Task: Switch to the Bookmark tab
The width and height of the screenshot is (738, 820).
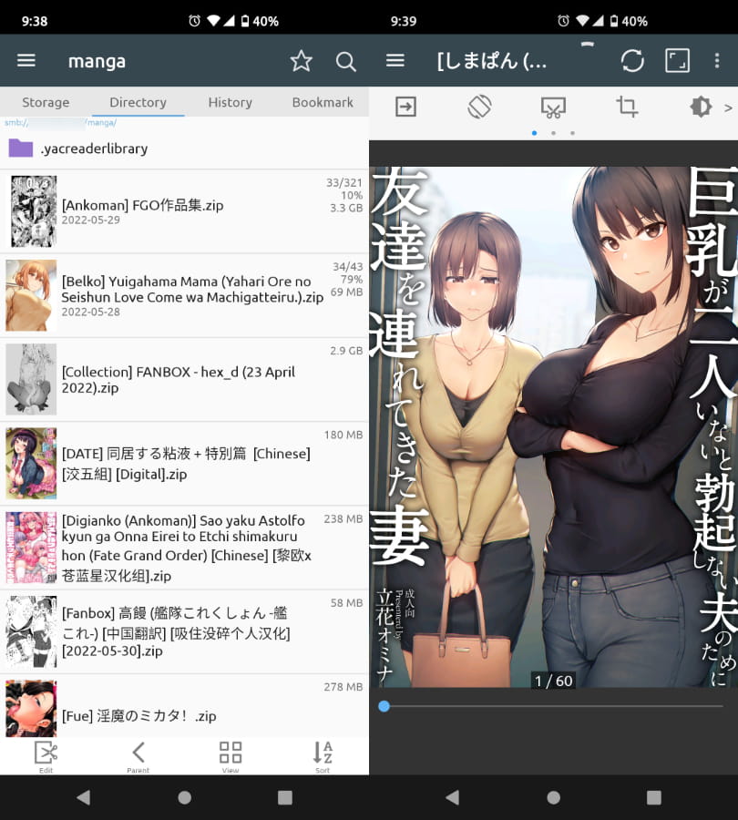Action: [323, 102]
